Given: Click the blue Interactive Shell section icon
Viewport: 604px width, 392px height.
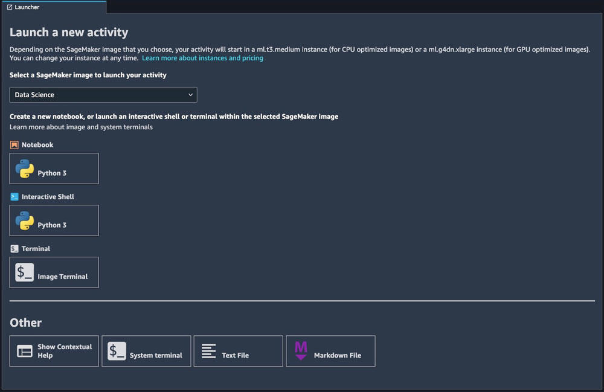Looking at the screenshot, I should click(14, 197).
